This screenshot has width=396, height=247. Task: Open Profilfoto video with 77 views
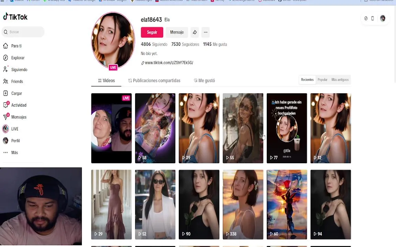[287, 128]
